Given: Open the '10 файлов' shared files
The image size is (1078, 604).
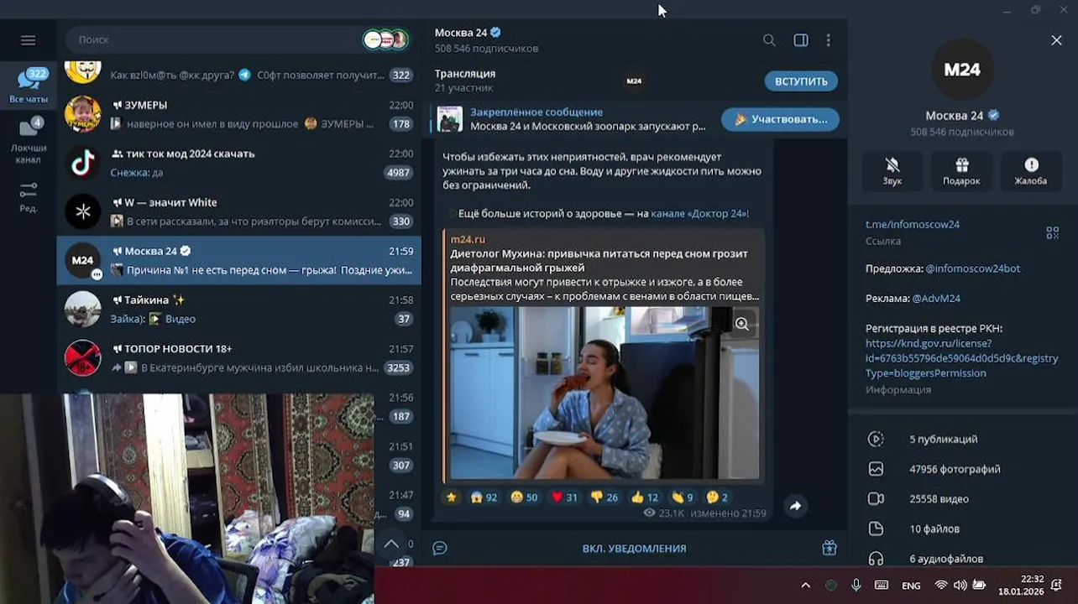Looking at the screenshot, I should (962, 528).
